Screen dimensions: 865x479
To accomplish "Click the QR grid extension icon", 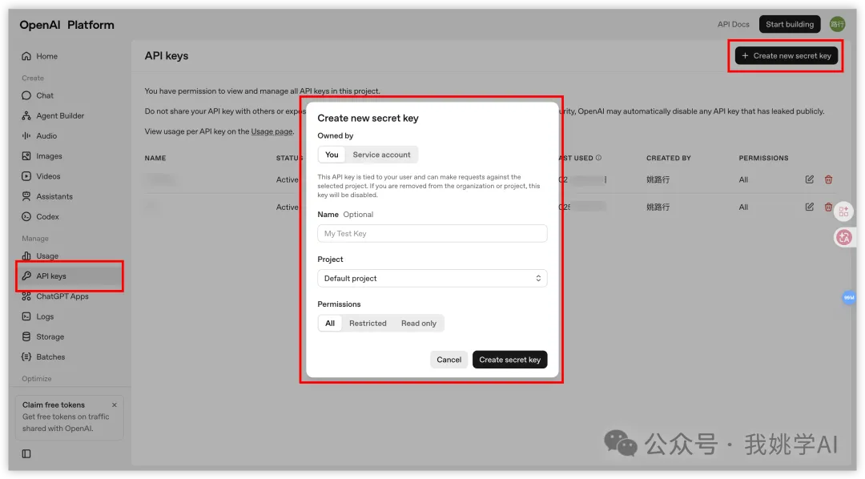I will pos(843,211).
